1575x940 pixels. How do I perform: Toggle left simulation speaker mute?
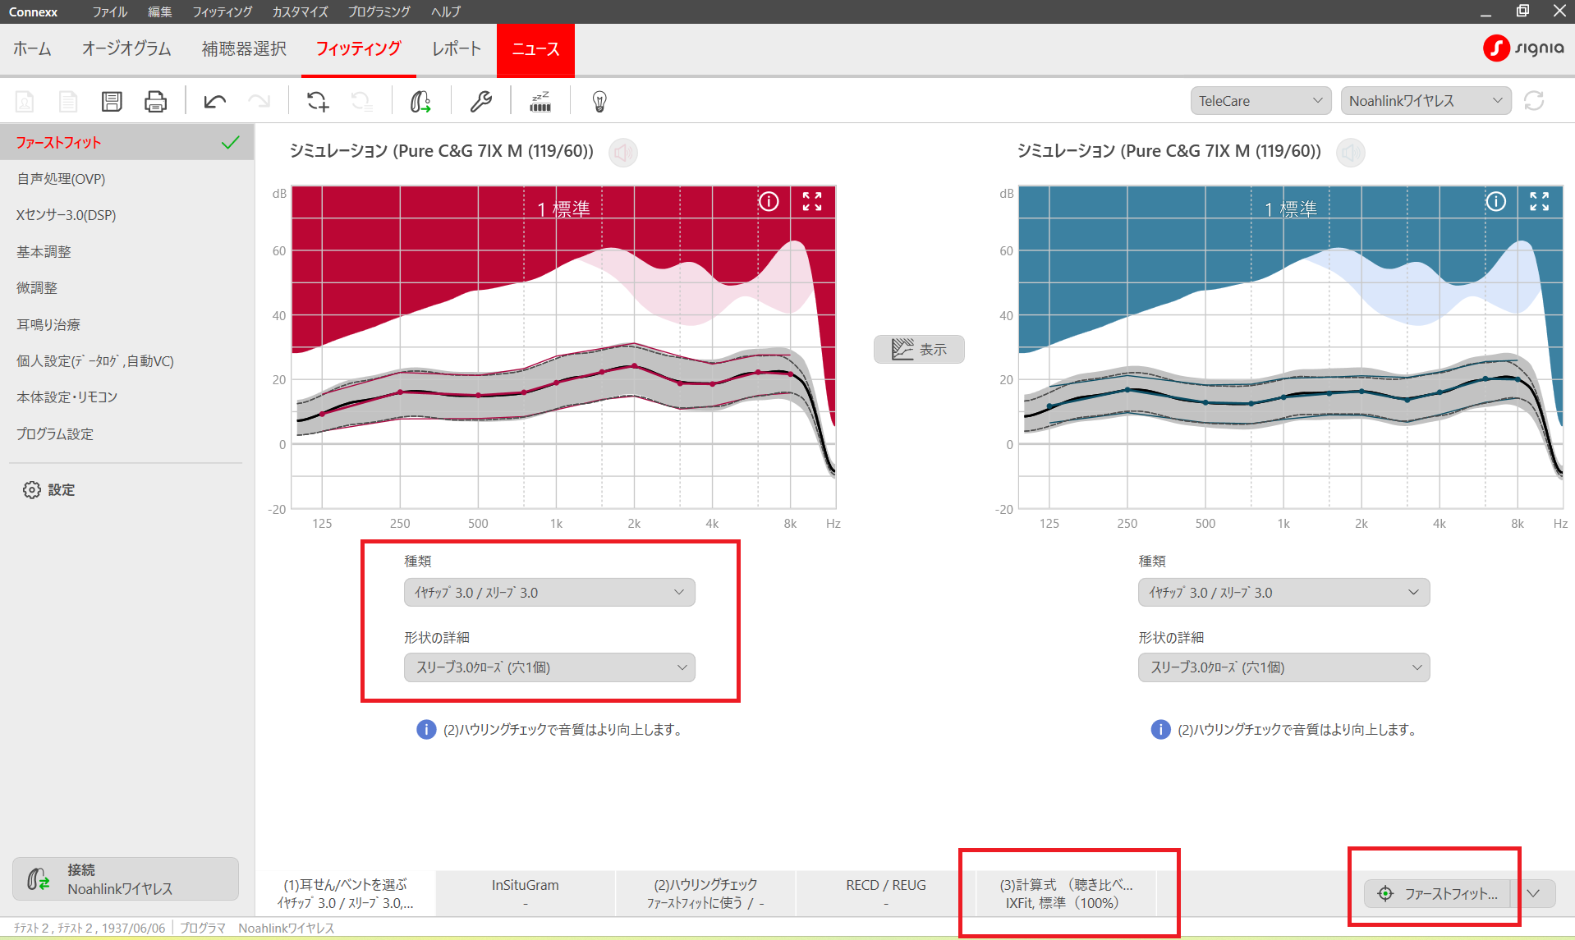623,153
